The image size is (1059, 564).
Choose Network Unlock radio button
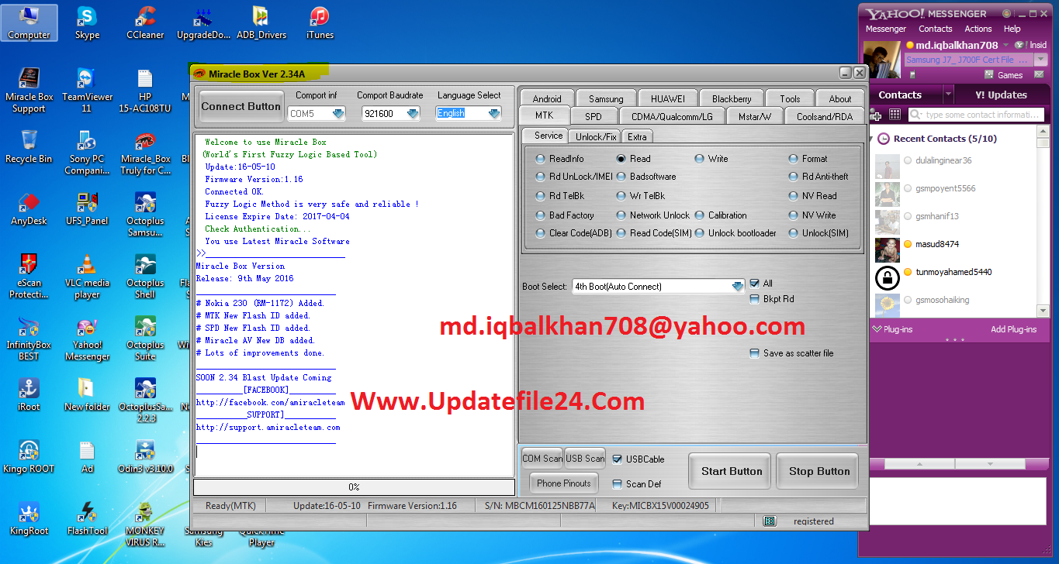(x=622, y=215)
